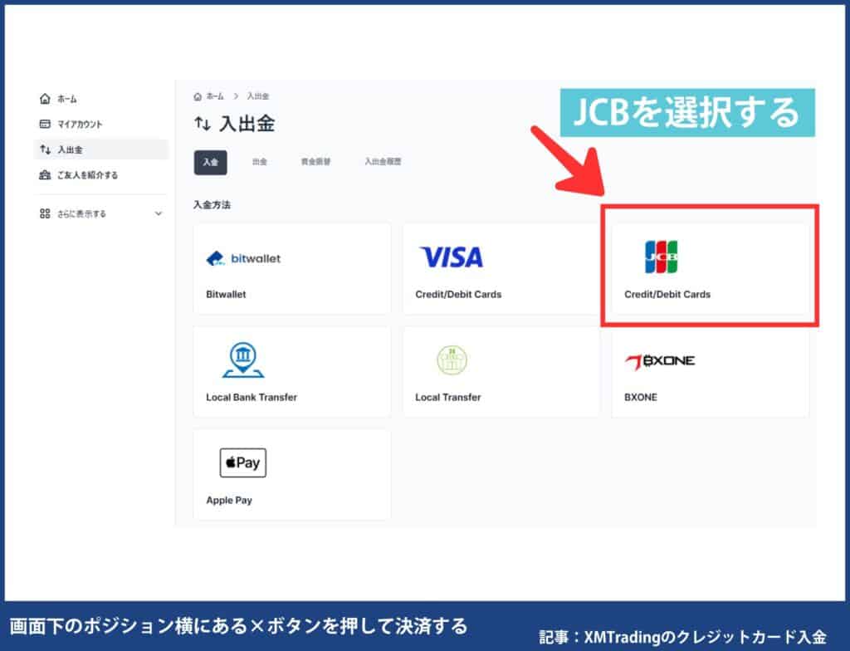Select the 入金 tab
850x651 pixels.
coord(210,162)
